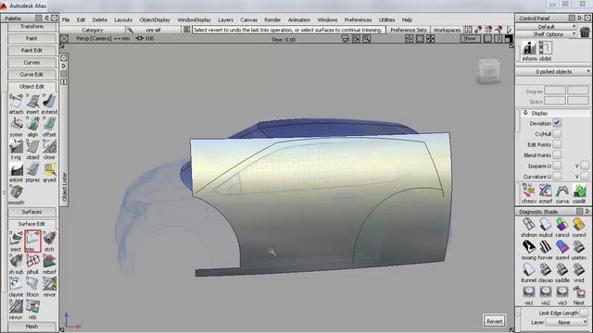Collapse the Display section
593x333 pixels.
[x=525, y=113]
